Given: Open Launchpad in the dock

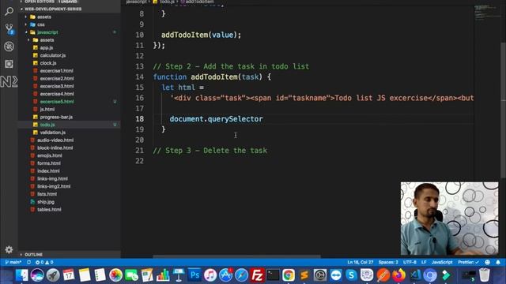Looking at the screenshot, I should pos(53,275).
